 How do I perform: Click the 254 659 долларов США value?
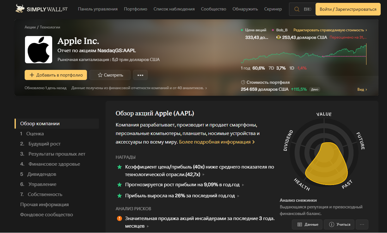point(265,89)
